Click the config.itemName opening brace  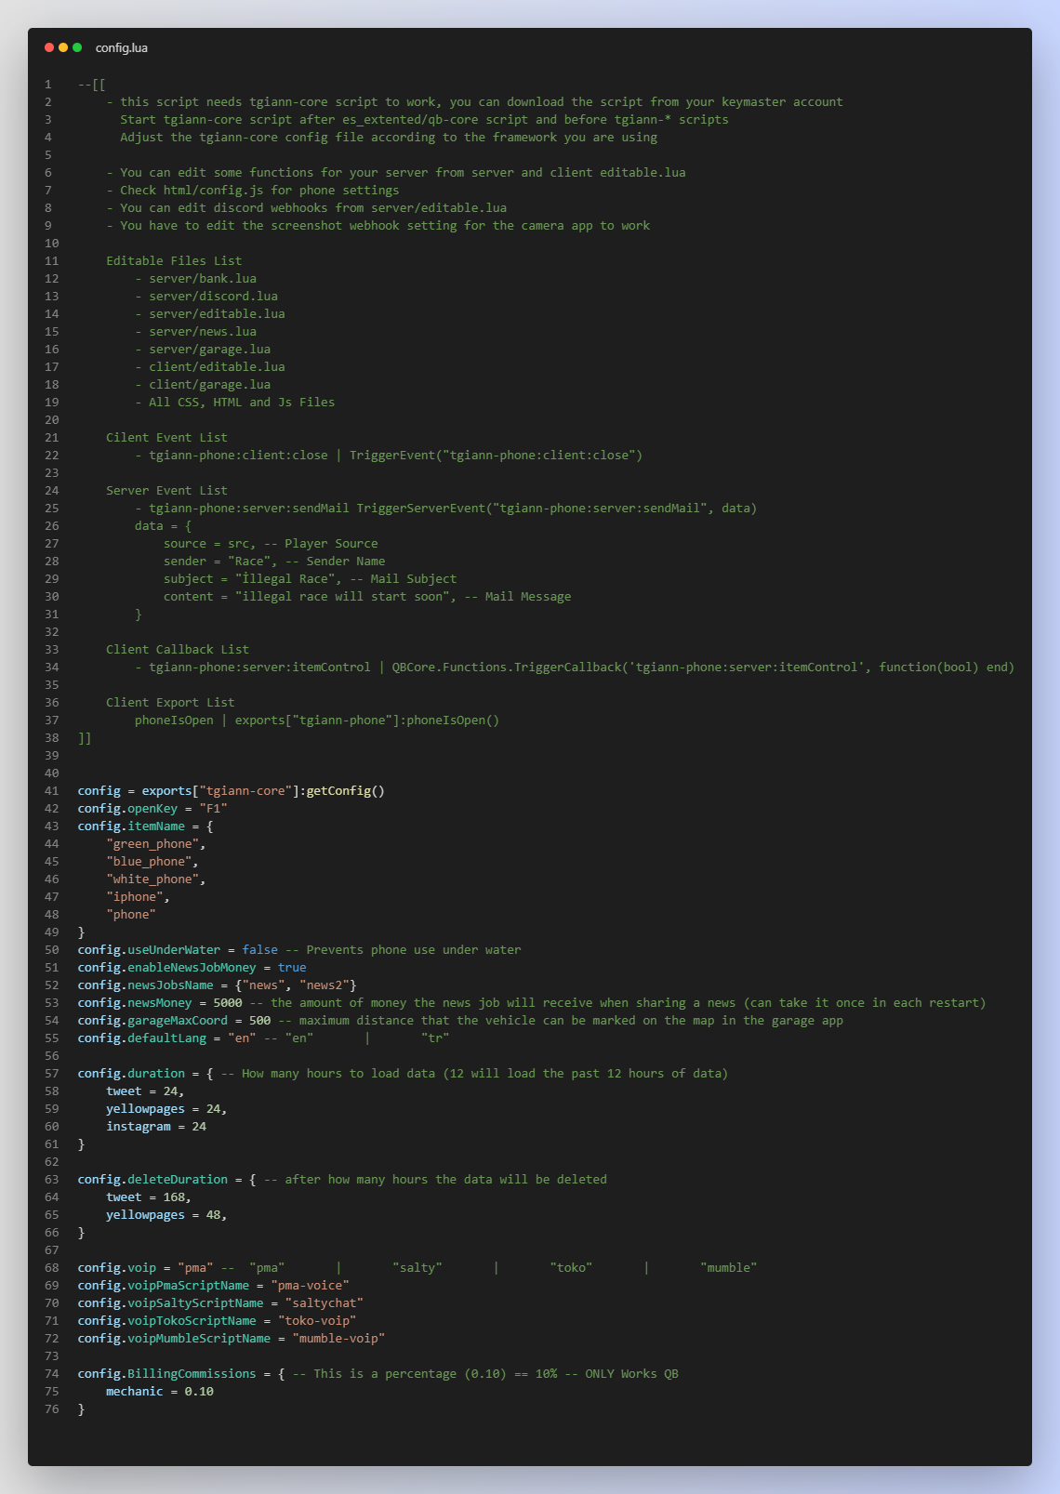(210, 826)
